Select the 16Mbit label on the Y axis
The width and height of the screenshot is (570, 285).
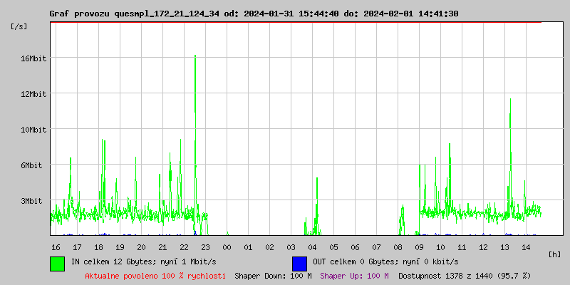(x=33, y=58)
